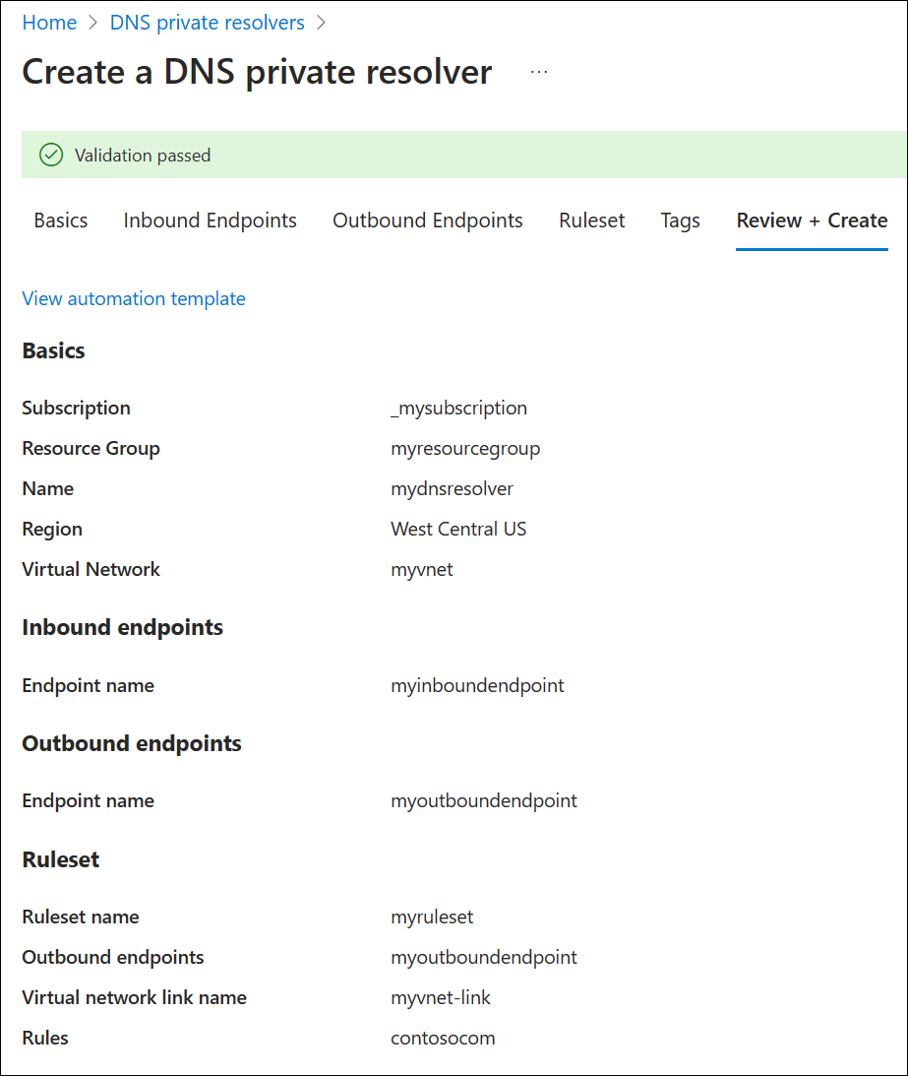Click the green validation checkmark icon
Screen dimensions: 908x1076
(51, 155)
